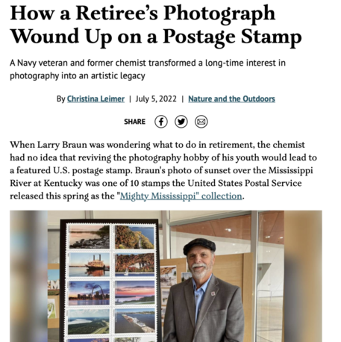Click the riverboat steamboat stamp image

point(89,264)
